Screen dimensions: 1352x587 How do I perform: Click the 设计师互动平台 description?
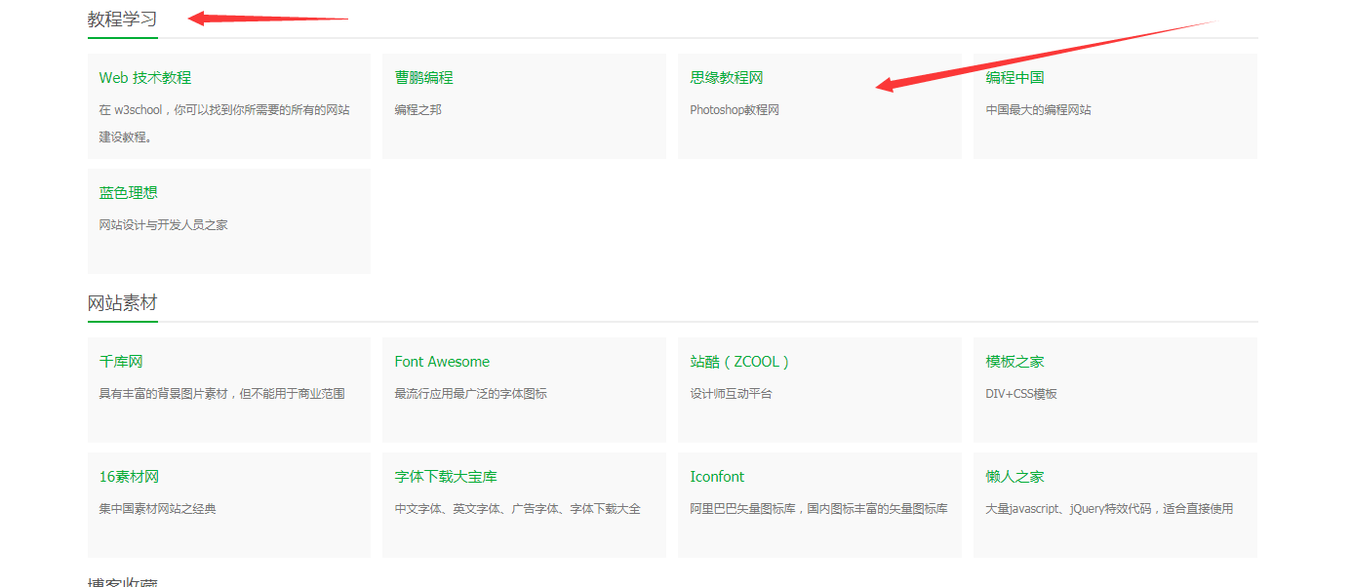pyautogui.click(x=731, y=394)
